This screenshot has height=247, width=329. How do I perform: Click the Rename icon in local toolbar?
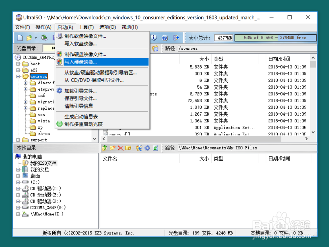point(128,148)
